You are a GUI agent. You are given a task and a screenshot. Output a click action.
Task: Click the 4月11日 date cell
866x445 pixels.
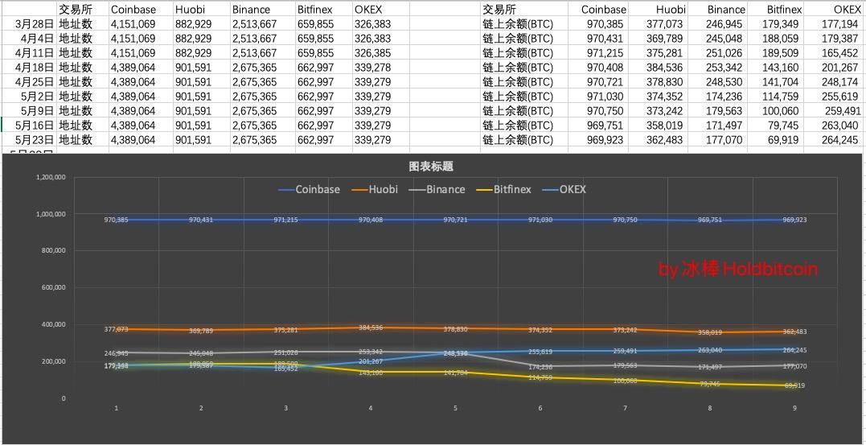pos(29,53)
